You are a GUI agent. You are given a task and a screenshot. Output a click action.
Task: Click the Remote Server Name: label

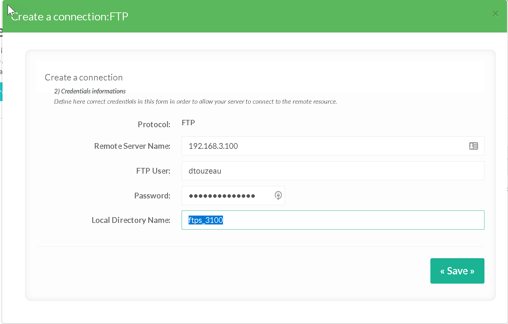pyautogui.click(x=132, y=146)
